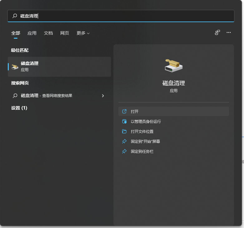244x228 pixels.
Task: Click the large disk cleanup icon in the preview pane
Action: point(174,65)
